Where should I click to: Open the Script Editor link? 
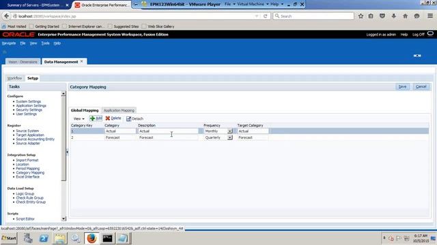(25, 219)
